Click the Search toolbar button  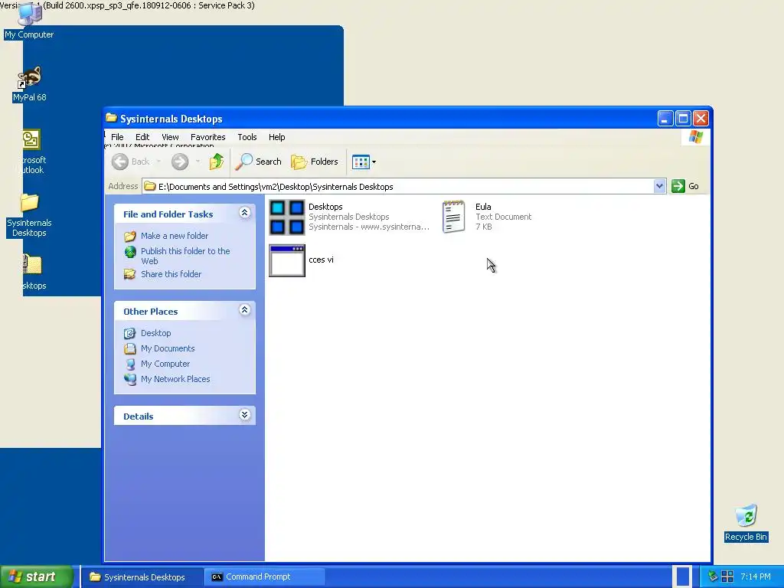(259, 162)
